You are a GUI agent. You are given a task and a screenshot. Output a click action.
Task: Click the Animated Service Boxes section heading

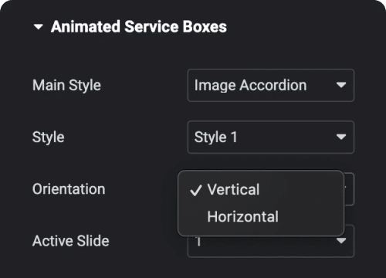[x=139, y=27]
